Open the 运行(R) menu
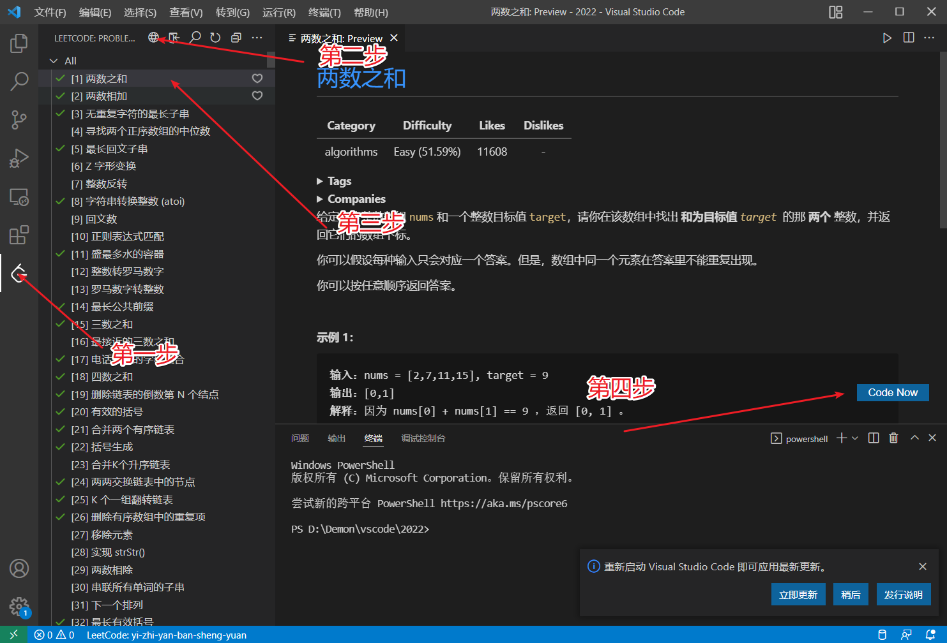 coord(279,12)
